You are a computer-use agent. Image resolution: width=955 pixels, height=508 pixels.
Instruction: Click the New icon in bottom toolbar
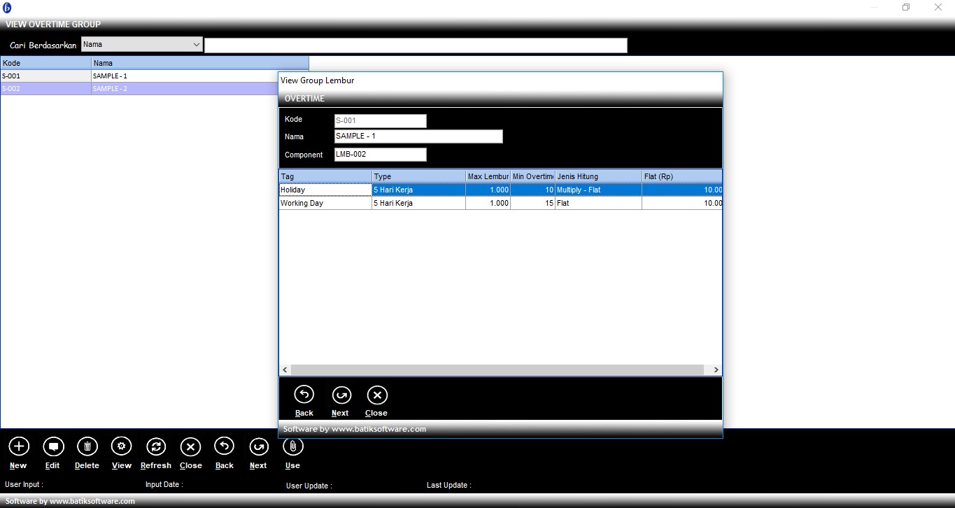pos(18,446)
